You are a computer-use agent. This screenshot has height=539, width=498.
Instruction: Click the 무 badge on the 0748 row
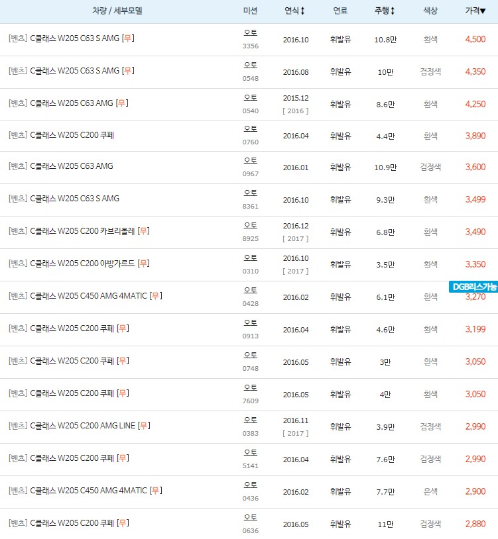pyautogui.click(x=123, y=361)
